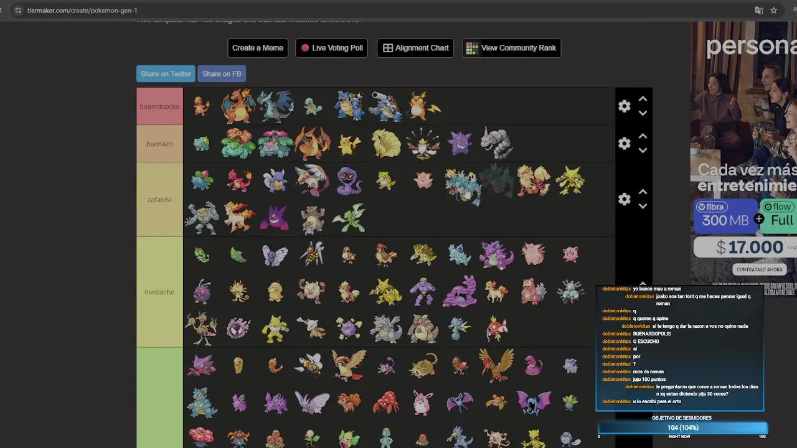Select Machamp in zafaleta tier
The image size is (797, 448).
201,218
